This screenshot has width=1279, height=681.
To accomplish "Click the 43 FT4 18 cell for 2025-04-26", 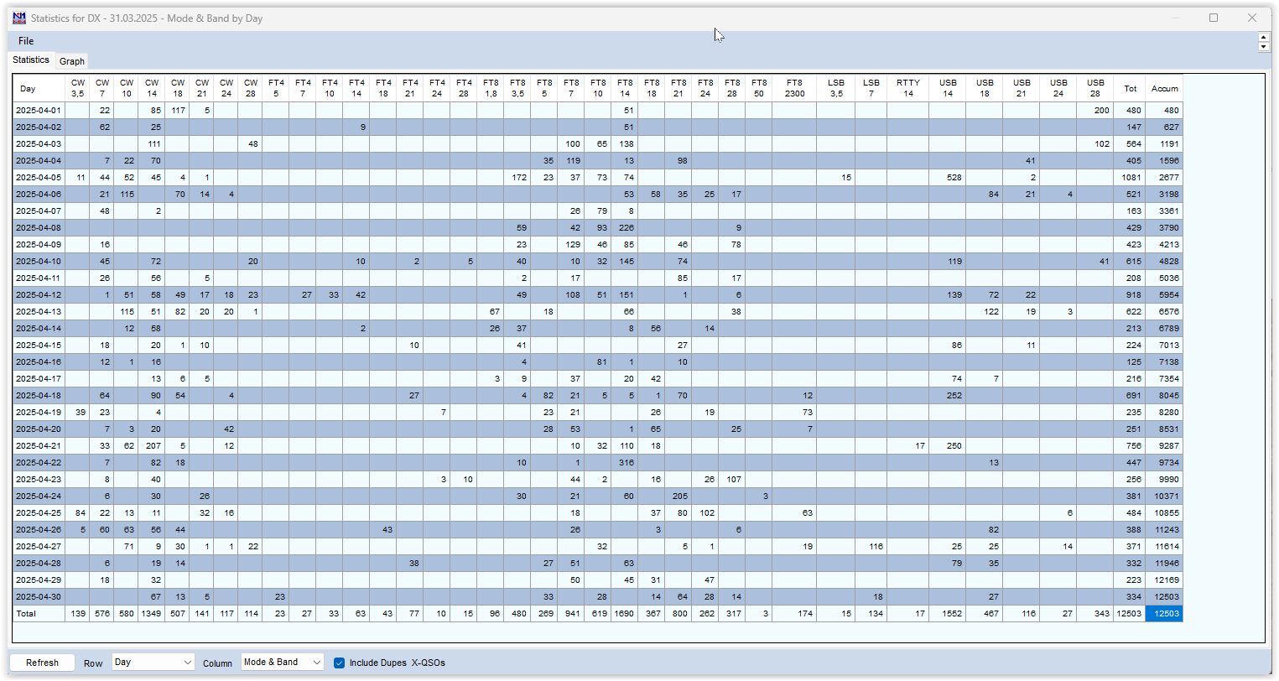I will [x=383, y=530].
